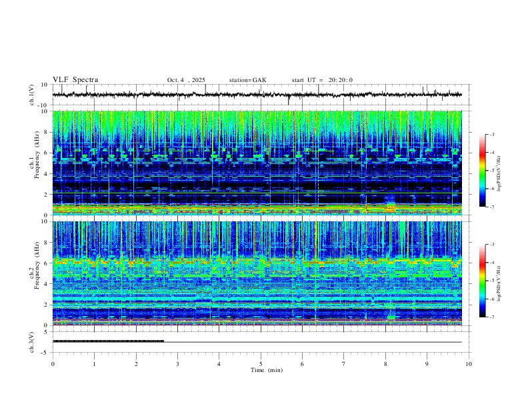The width and height of the screenshot is (528, 408).
Task: Click inside the ch.1 spectrogram panel
Action: (257, 163)
